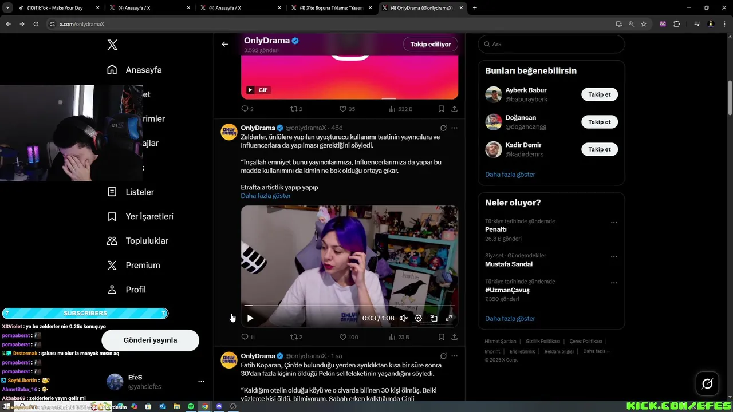Share the Zelderler post
This screenshot has width=733, height=412.
pyautogui.click(x=454, y=337)
